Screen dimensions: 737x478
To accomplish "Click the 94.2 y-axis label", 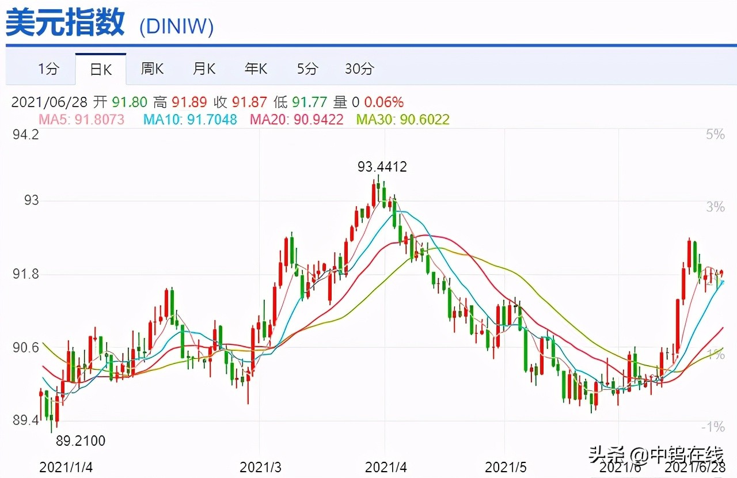I will tap(25, 135).
